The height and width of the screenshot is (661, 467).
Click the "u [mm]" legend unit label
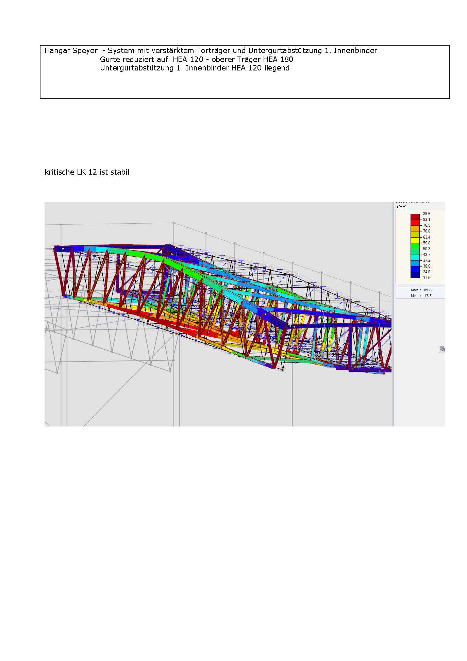(x=401, y=207)
